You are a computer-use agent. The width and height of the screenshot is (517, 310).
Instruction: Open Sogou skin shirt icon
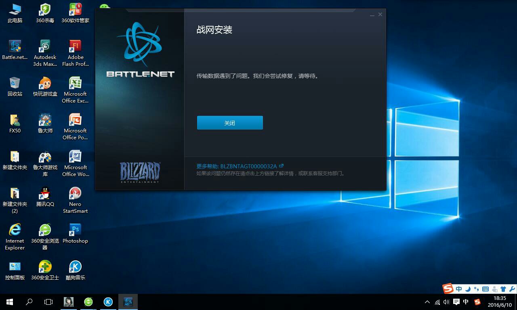click(x=503, y=289)
